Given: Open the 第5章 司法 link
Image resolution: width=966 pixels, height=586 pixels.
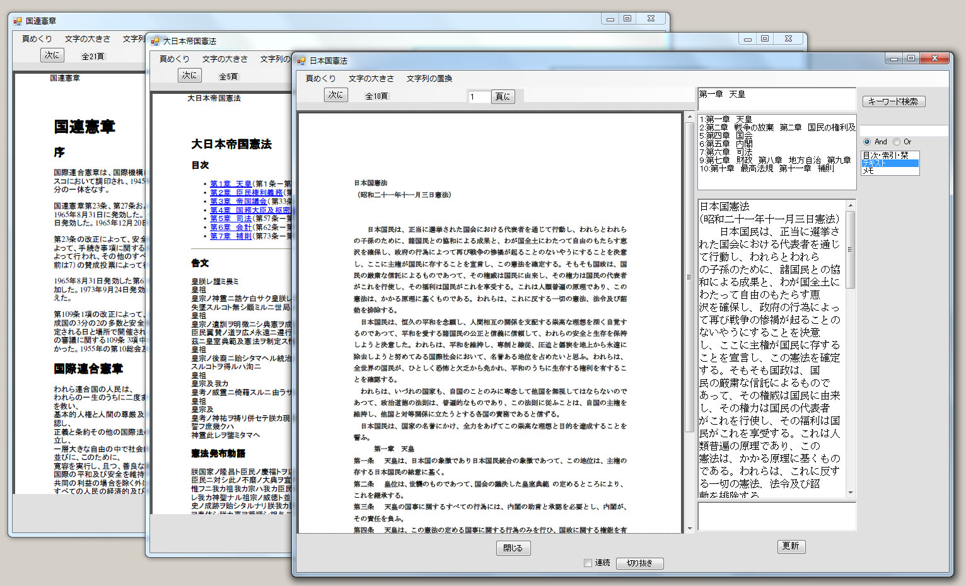Looking at the screenshot, I should click(x=231, y=219).
